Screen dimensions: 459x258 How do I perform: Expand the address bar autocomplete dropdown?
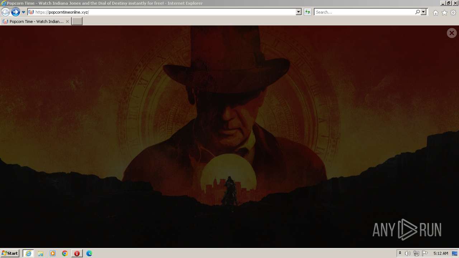pyautogui.click(x=299, y=12)
